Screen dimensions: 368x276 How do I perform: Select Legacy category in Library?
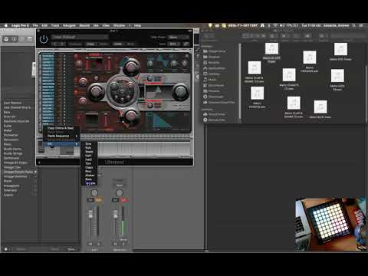[x=8, y=195]
